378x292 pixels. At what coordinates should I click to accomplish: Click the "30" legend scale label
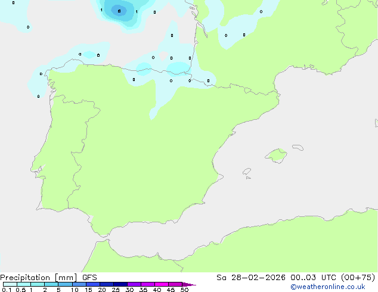[x=129, y=290]
